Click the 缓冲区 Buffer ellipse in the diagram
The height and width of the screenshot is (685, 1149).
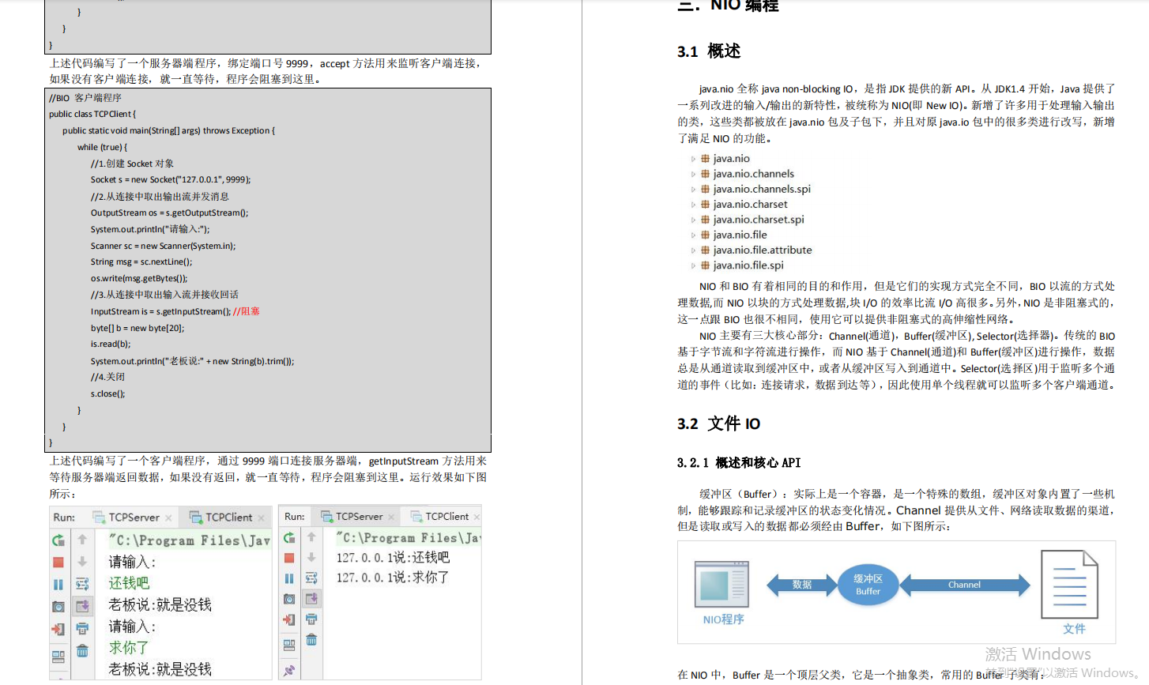point(868,585)
